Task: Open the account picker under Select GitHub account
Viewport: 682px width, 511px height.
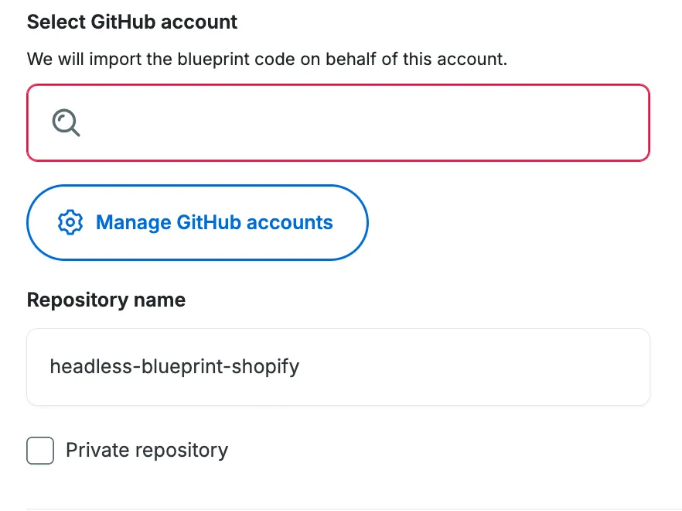Action: pyautogui.click(x=338, y=122)
